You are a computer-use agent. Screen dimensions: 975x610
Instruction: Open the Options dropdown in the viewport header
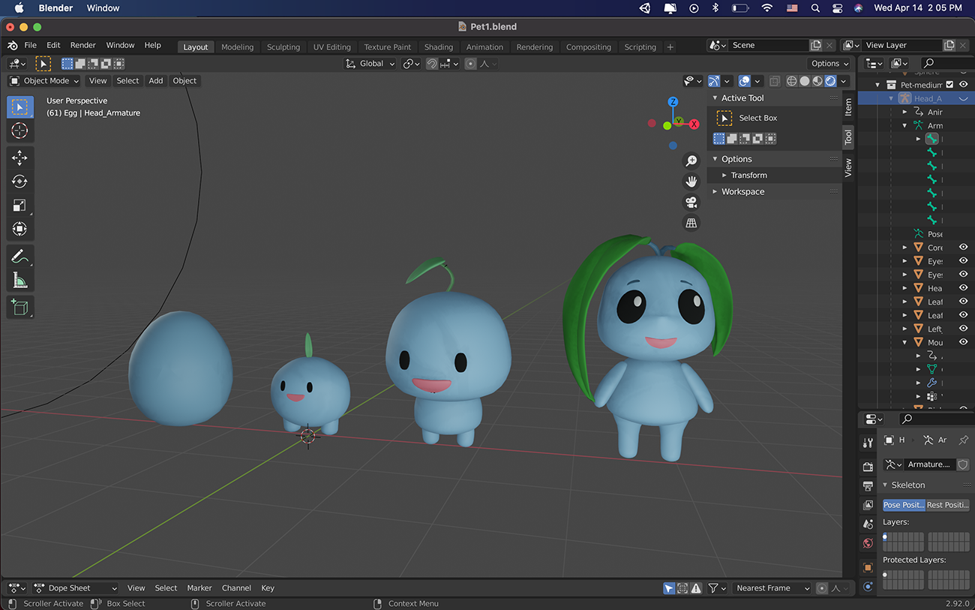click(x=829, y=64)
